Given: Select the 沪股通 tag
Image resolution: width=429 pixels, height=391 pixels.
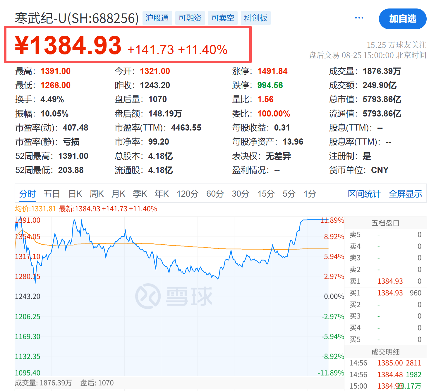Looking at the screenshot, I should coord(157,18).
